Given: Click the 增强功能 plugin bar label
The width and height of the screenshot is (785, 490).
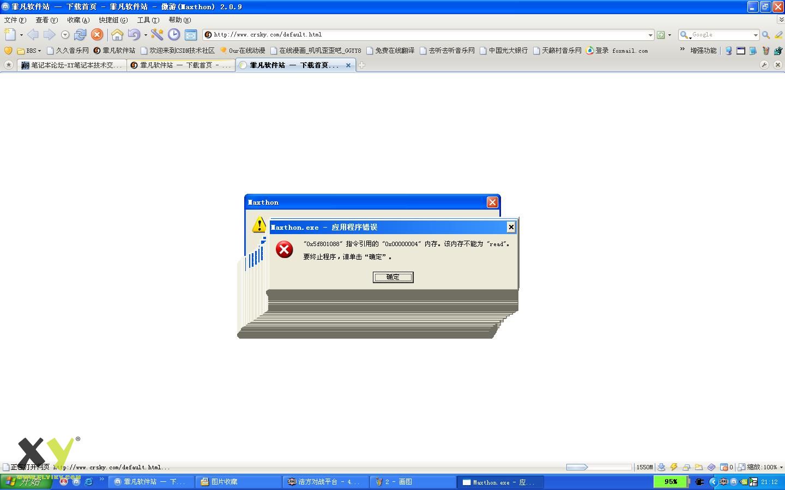Looking at the screenshot, I should click(703, 51).
